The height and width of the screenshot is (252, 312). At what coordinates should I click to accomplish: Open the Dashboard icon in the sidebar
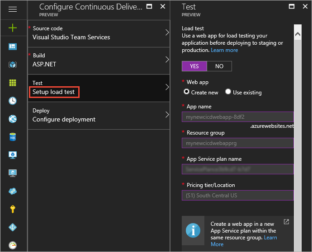pyautogui.click(x=13, y=47)
